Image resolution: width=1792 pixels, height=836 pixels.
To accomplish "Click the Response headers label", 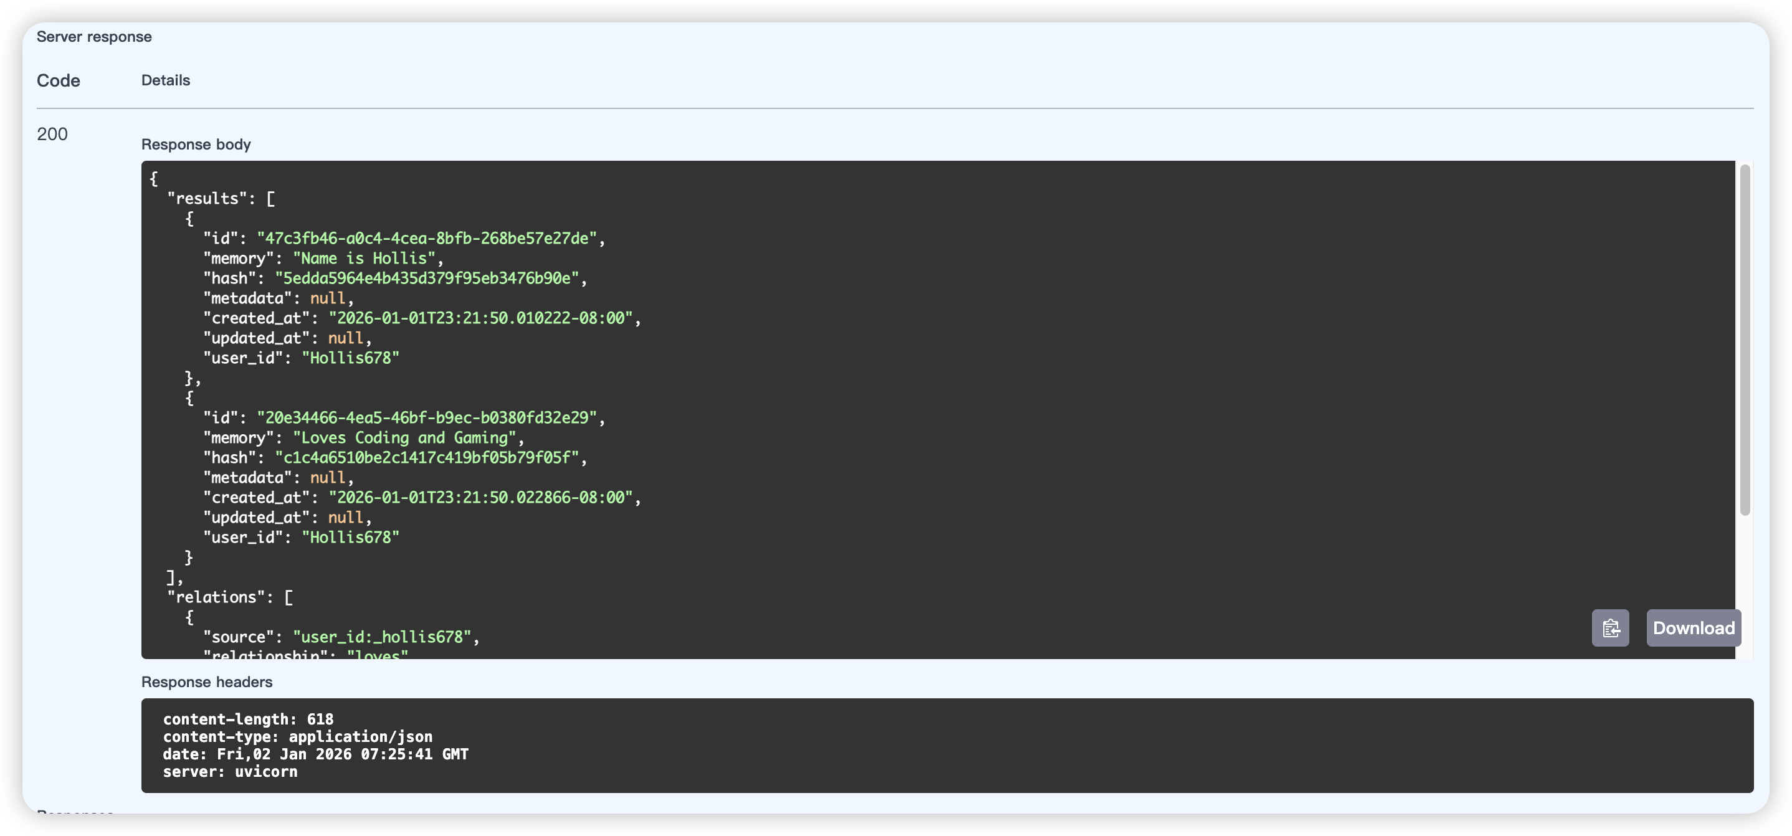I will pyautogui.click(x=207, y=682).
